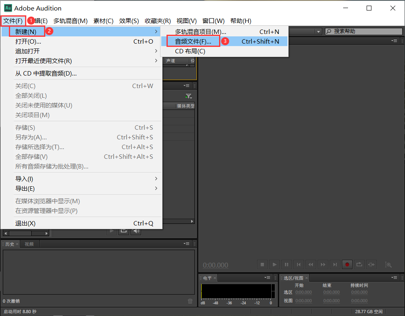Viewport: 405px width, 316px height.
Task: Click 选区 持续时间 value
Action: pyautogui.click(x=359, y=293)
